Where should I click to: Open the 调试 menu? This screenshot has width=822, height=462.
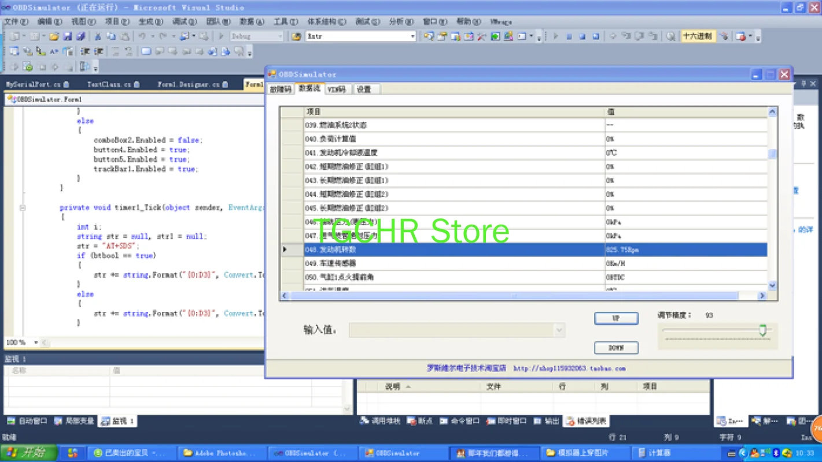click(x=184, y=22)
